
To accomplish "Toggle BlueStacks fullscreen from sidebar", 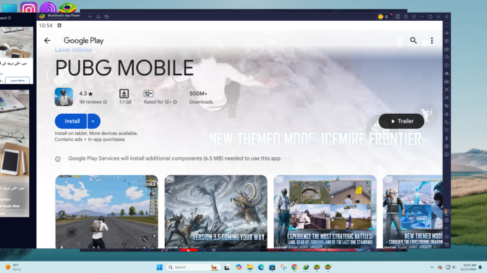I will point(446,25).
